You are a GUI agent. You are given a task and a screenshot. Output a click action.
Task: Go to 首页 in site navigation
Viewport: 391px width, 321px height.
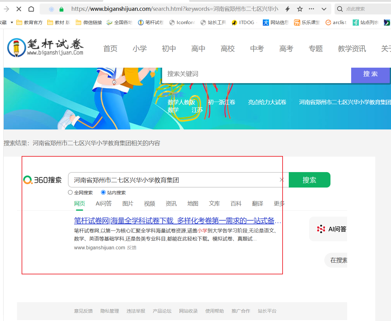pyautogui.click(x=110, y=49)
